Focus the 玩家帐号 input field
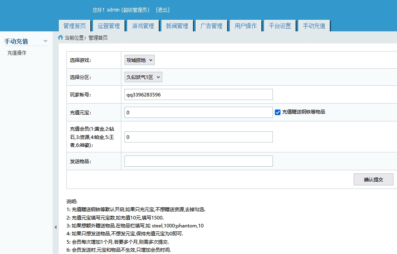 tap(198, 95)
